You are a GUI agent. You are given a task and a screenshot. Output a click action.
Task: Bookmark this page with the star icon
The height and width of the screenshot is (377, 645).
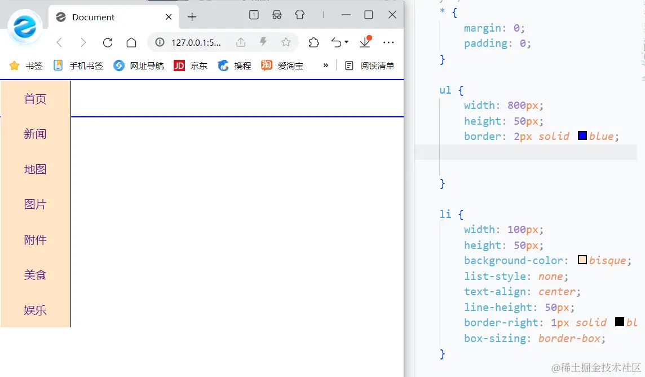point(286,42)
